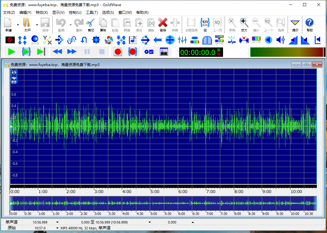Image resolution: width=327 pixels, height=233 pixels.
Task: Click the rewind playback icon
Action: [57, 52]
